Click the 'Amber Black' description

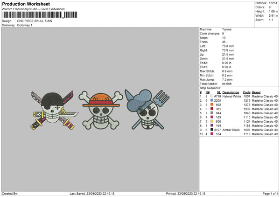click(231, 130)
